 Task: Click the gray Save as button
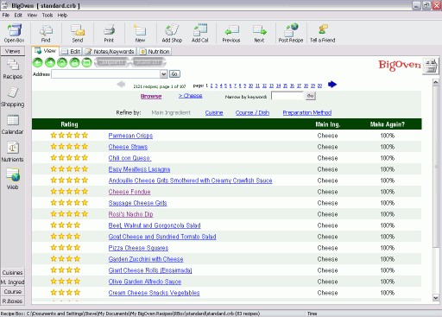pyautogui.click(x=148, y=62)
